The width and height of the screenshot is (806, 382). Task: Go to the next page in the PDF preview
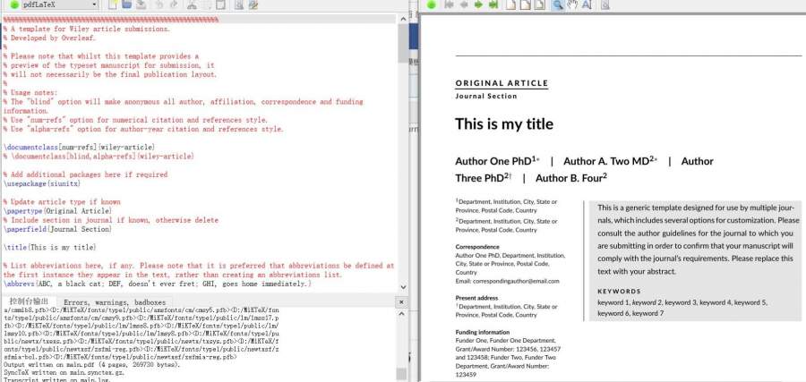[477, 5]
